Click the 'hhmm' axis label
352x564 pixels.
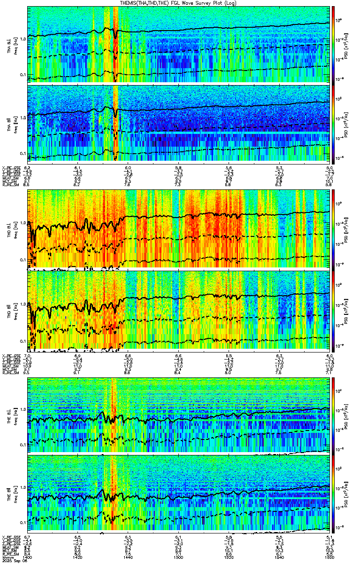tap(7, 556)
